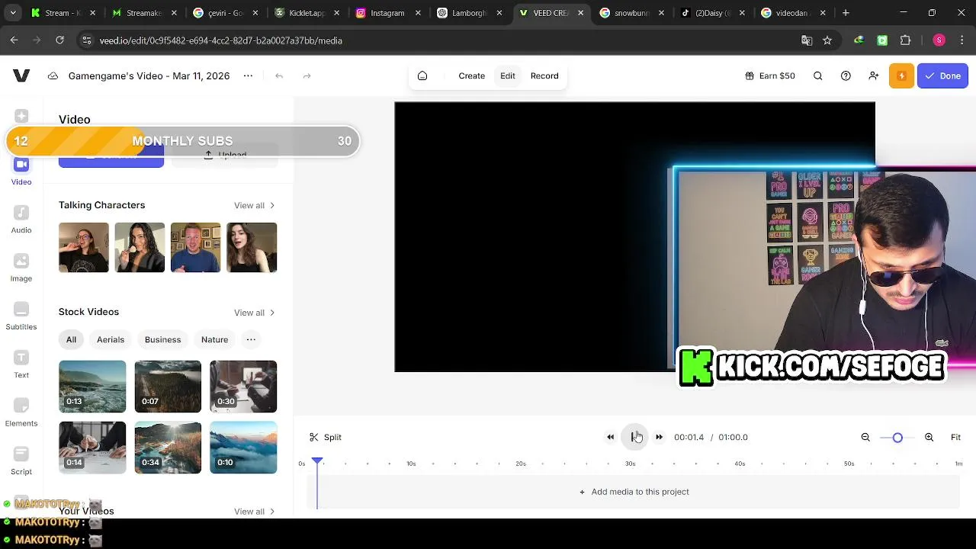Open the Audio sidebar panel

(x=21, y=219)
